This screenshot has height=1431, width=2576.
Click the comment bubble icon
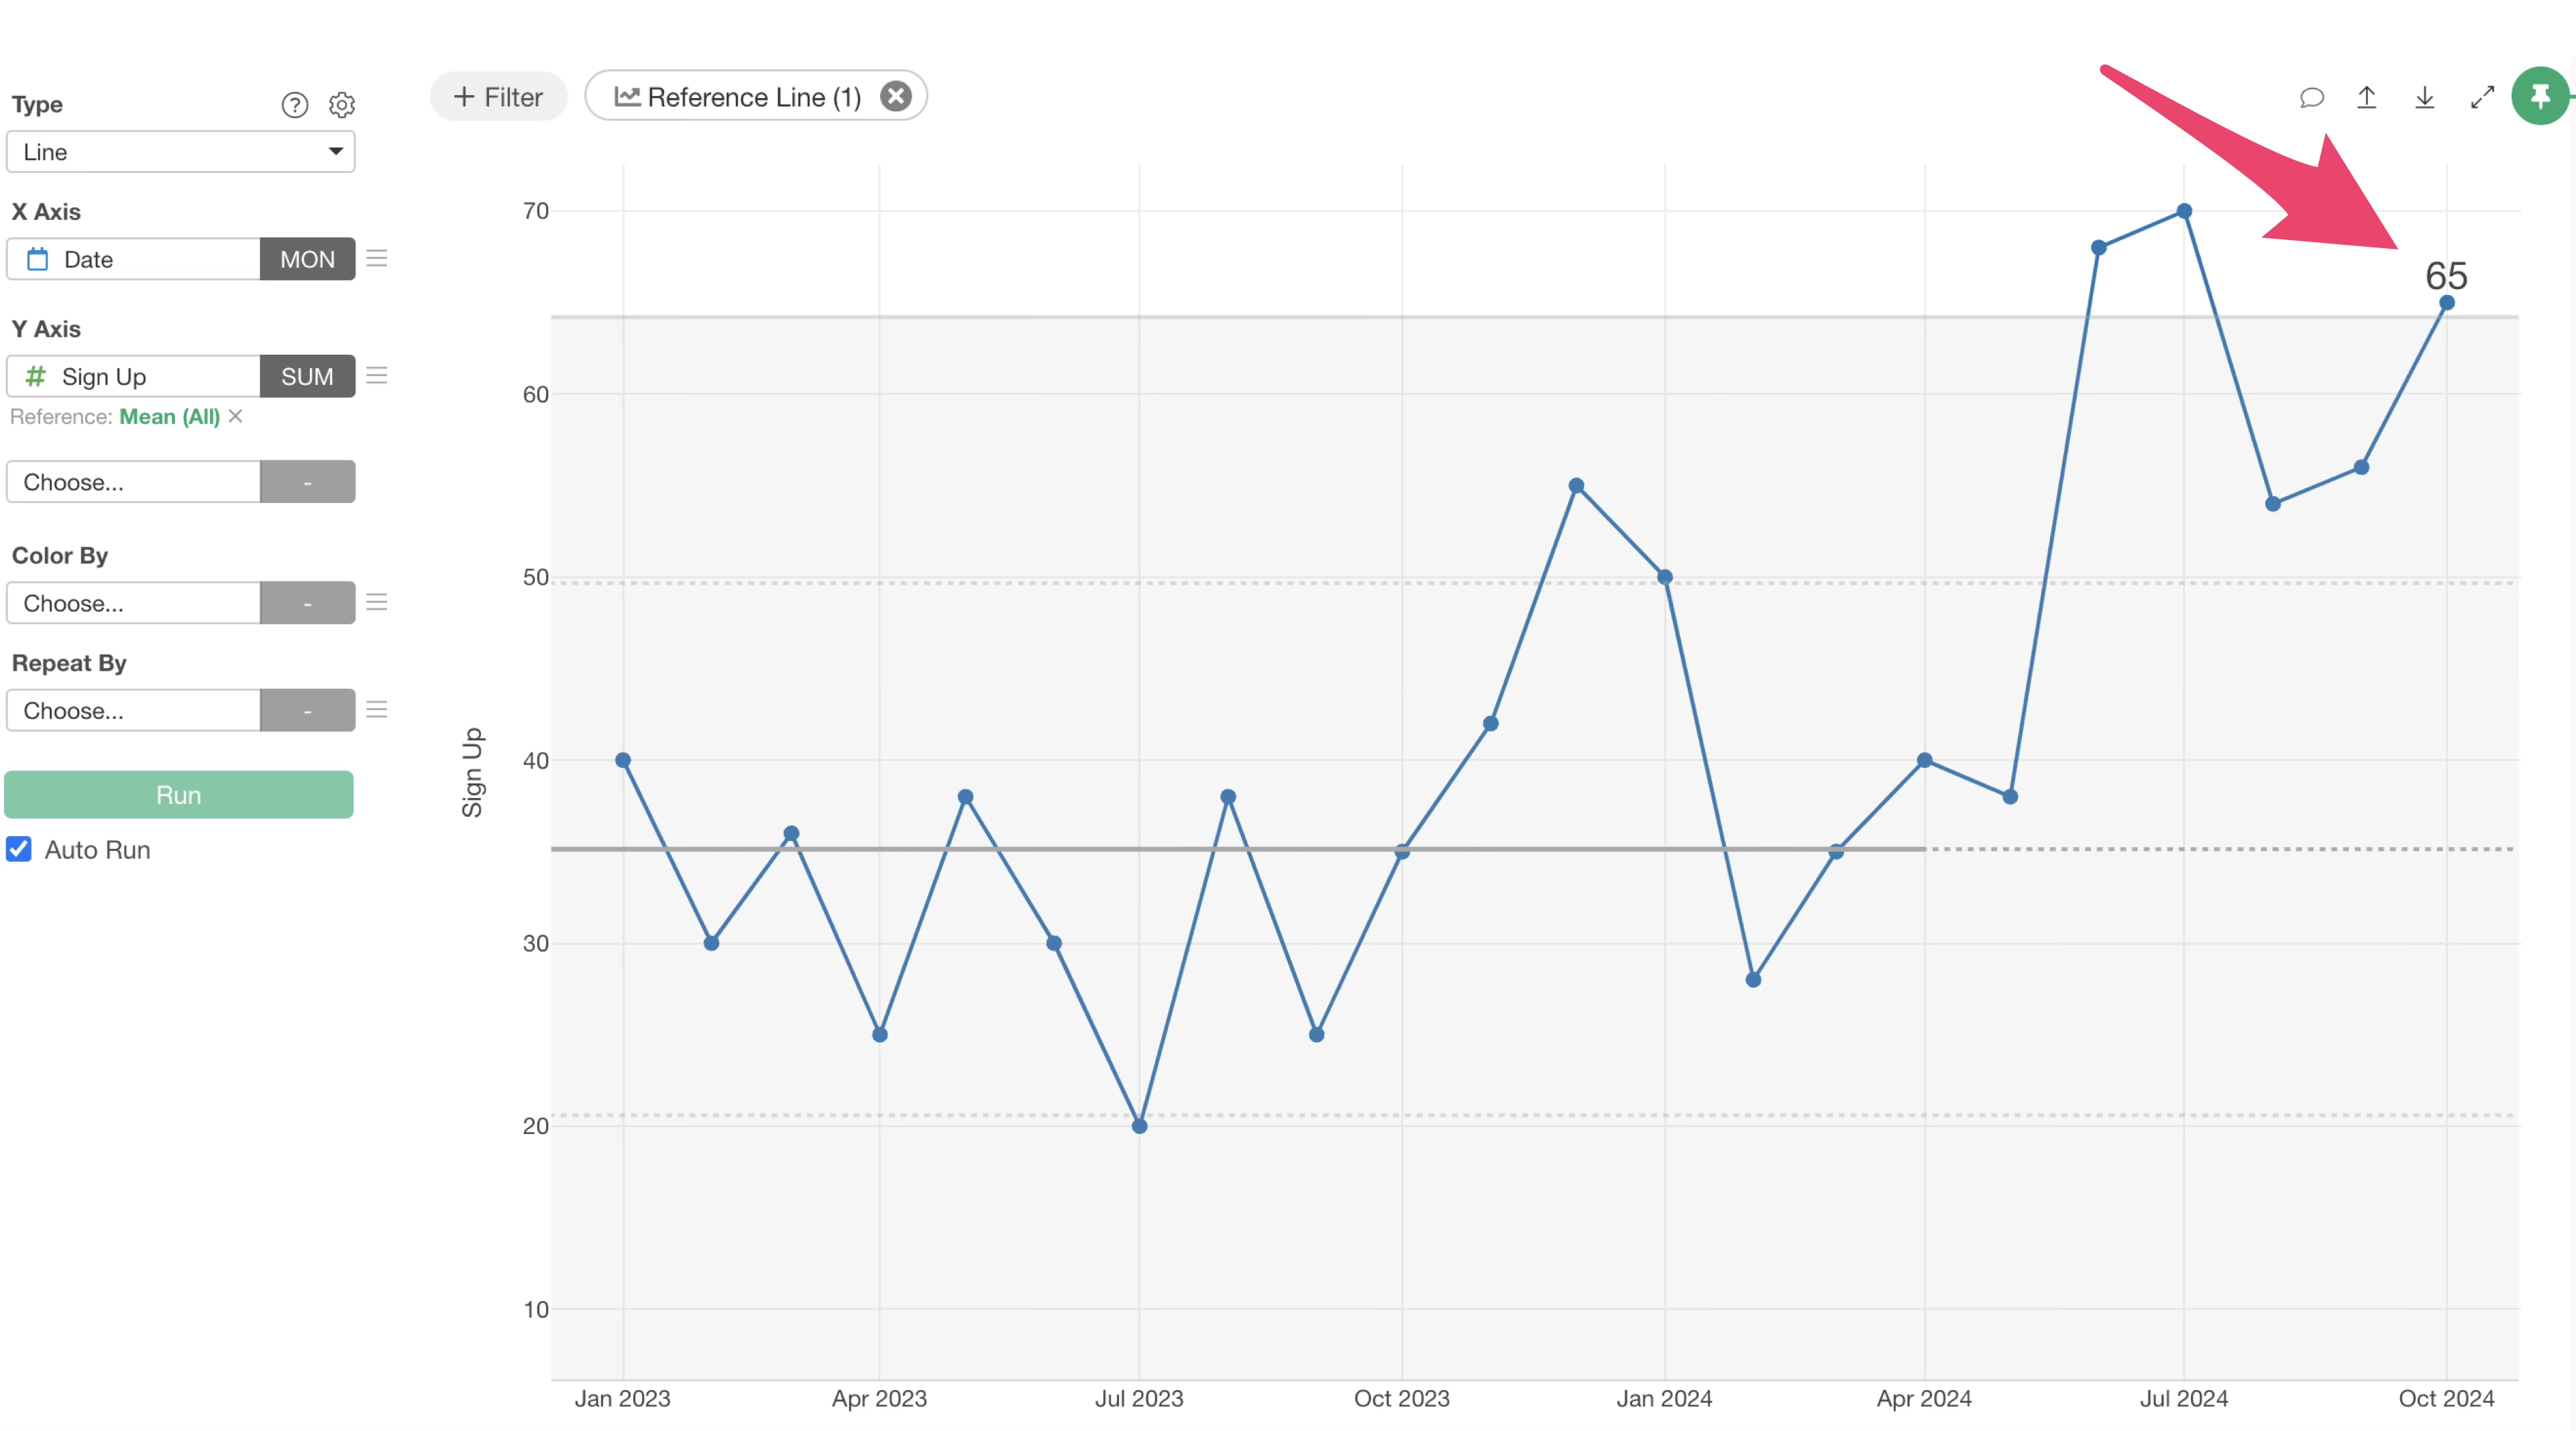pos(2311,97)
